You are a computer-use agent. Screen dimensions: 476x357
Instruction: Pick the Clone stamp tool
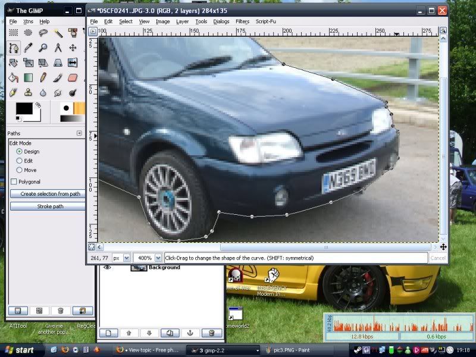(28, 93)
